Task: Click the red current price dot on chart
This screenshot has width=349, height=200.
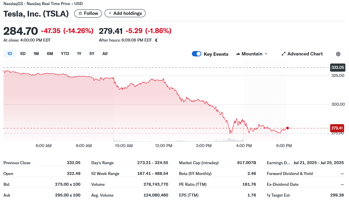Action: pyautogui.click(x=288, y=128)
